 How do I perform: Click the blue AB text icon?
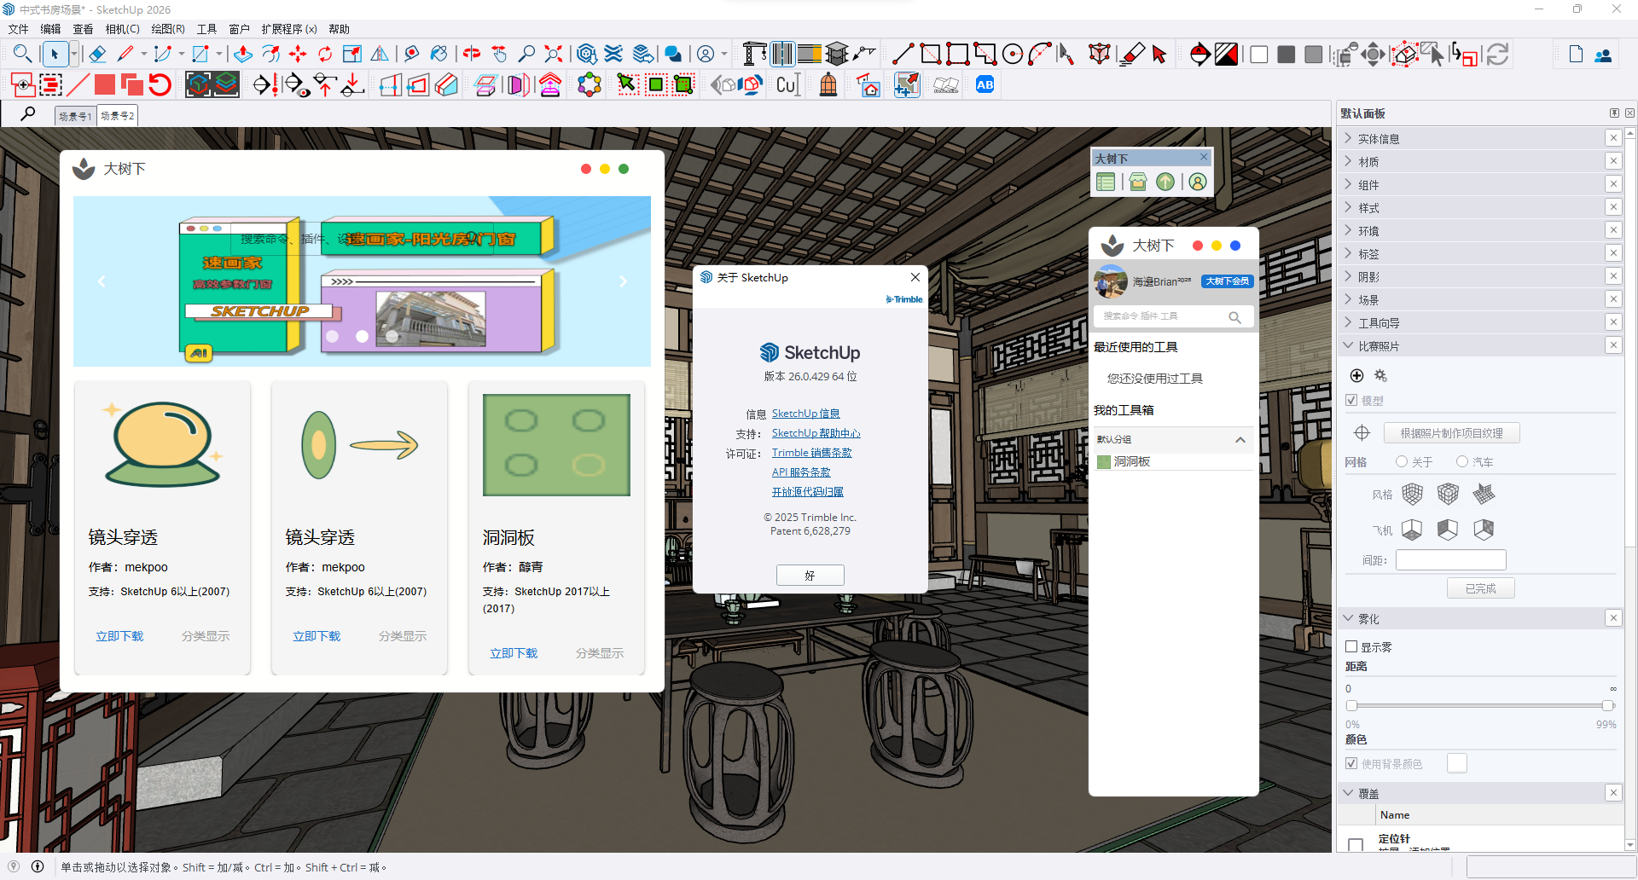985,85
